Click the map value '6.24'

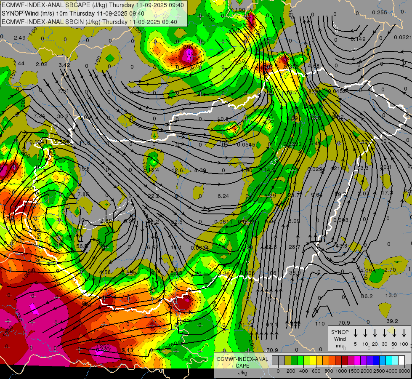click(x=223, y=196)
